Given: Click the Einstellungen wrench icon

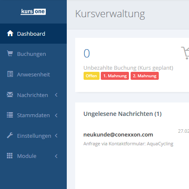Looking at the screenshot, I should click(10, 135).
